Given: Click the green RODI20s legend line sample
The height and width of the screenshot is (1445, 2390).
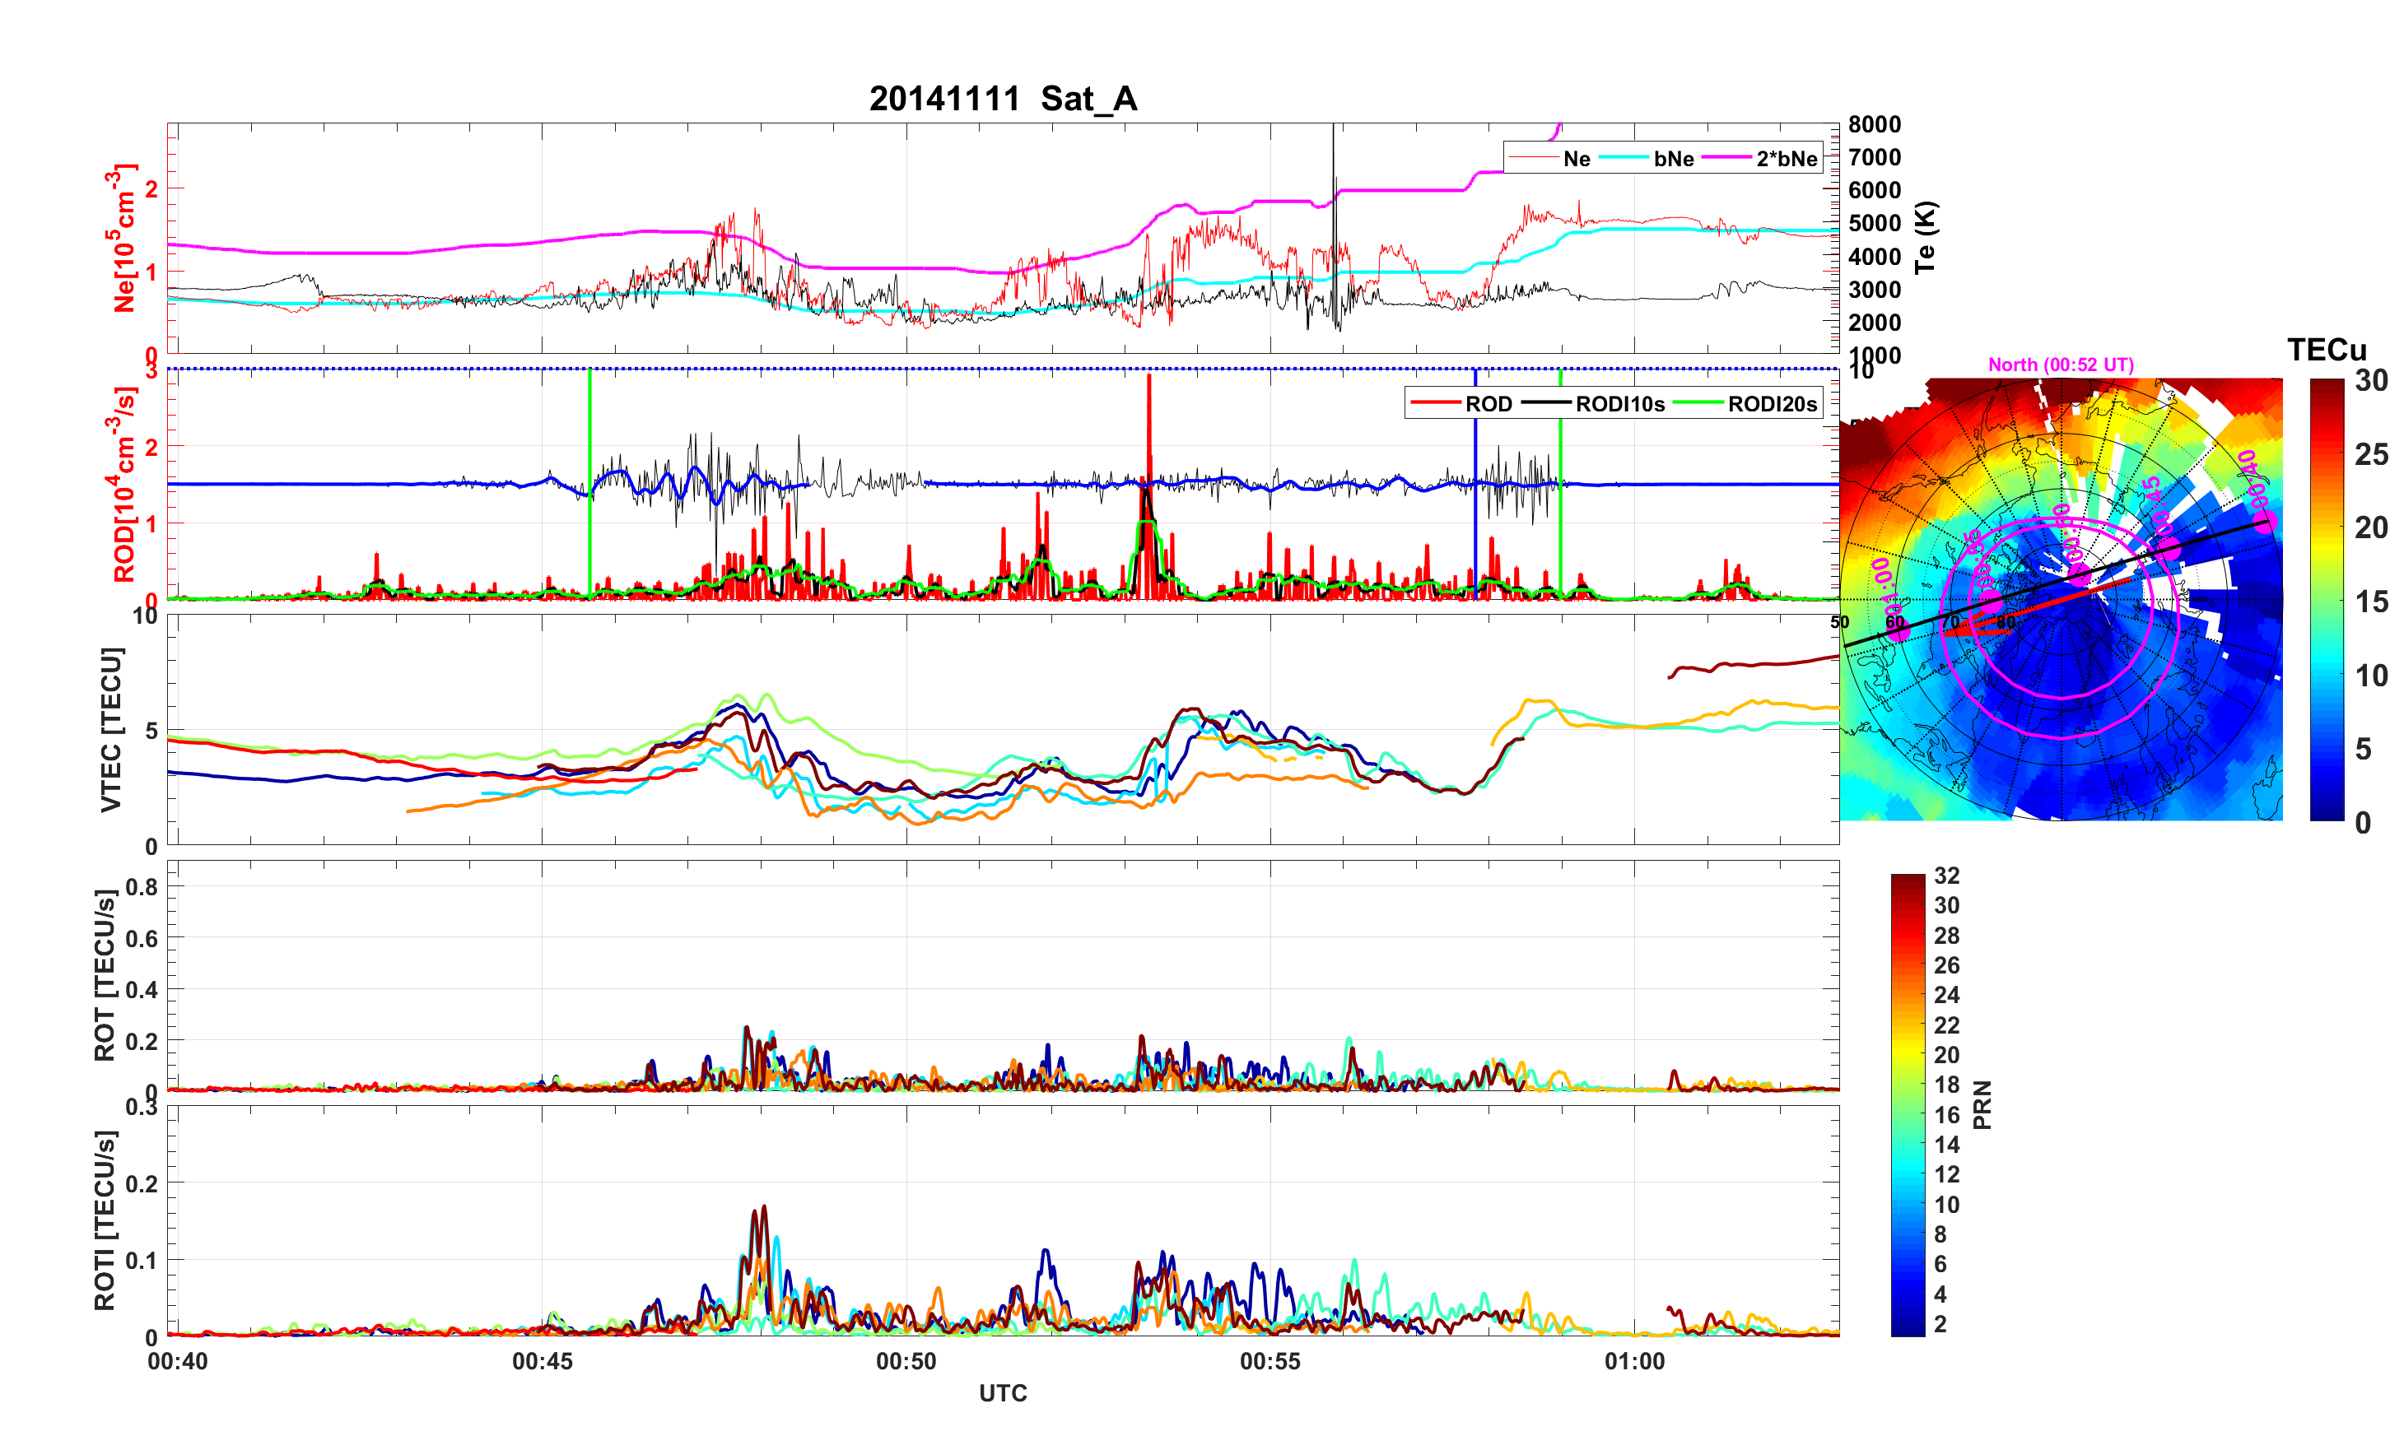Looking at the screenshot, I should coord(1698,403).
